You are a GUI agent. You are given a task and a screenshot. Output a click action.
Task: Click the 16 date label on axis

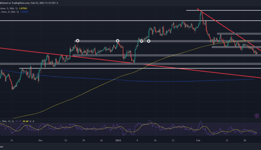[x=163, y=140]
